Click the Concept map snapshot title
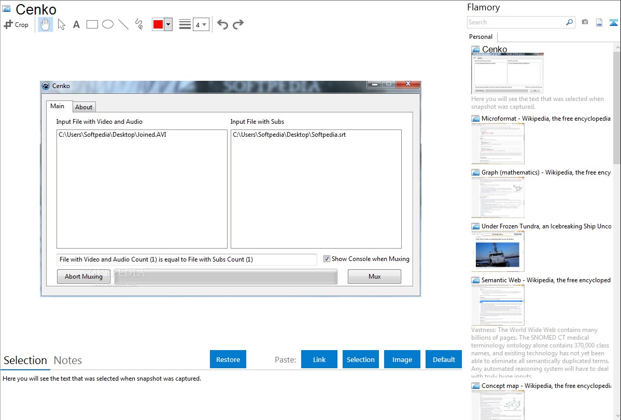The image size is (621, 420). point(546,386)
